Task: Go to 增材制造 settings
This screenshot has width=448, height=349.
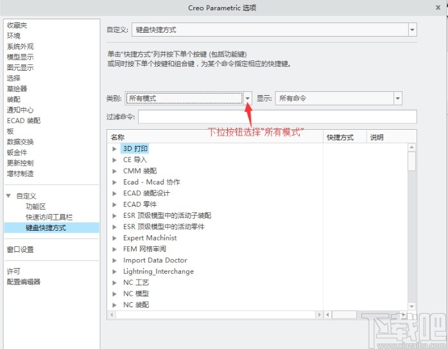Action: (20, 174)
